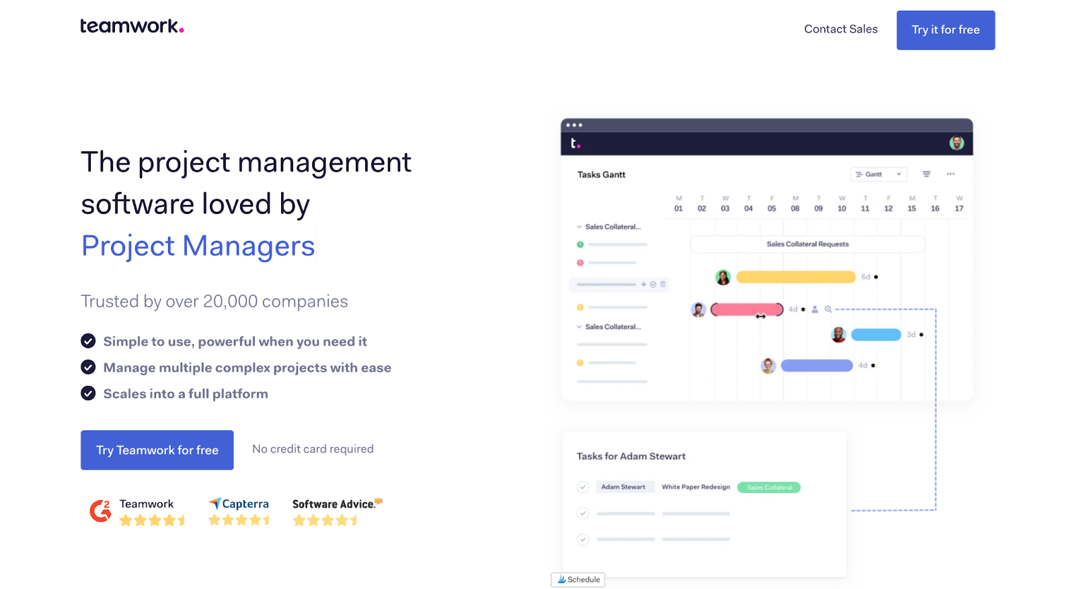
Task: Click the t. logo in the app bar
Action: pyautogui.click(x=575, y=143)
